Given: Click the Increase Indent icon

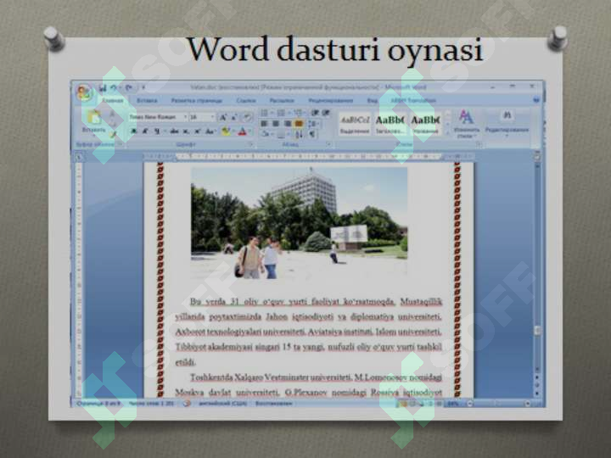Looking at the screenshot, I should click(326, 113).
